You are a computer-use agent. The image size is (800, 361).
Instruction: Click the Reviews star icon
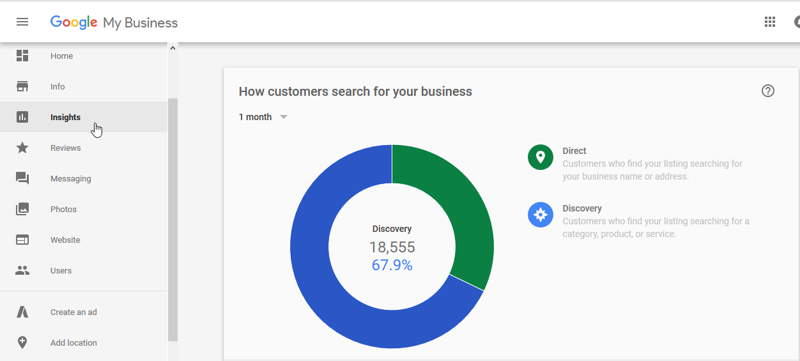tap(22, 148)
